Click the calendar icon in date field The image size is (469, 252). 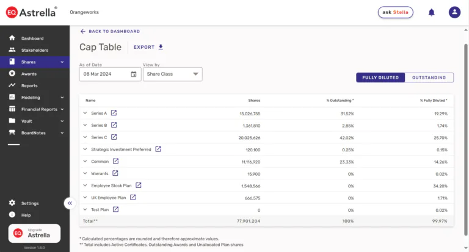(x=134, y=74)
